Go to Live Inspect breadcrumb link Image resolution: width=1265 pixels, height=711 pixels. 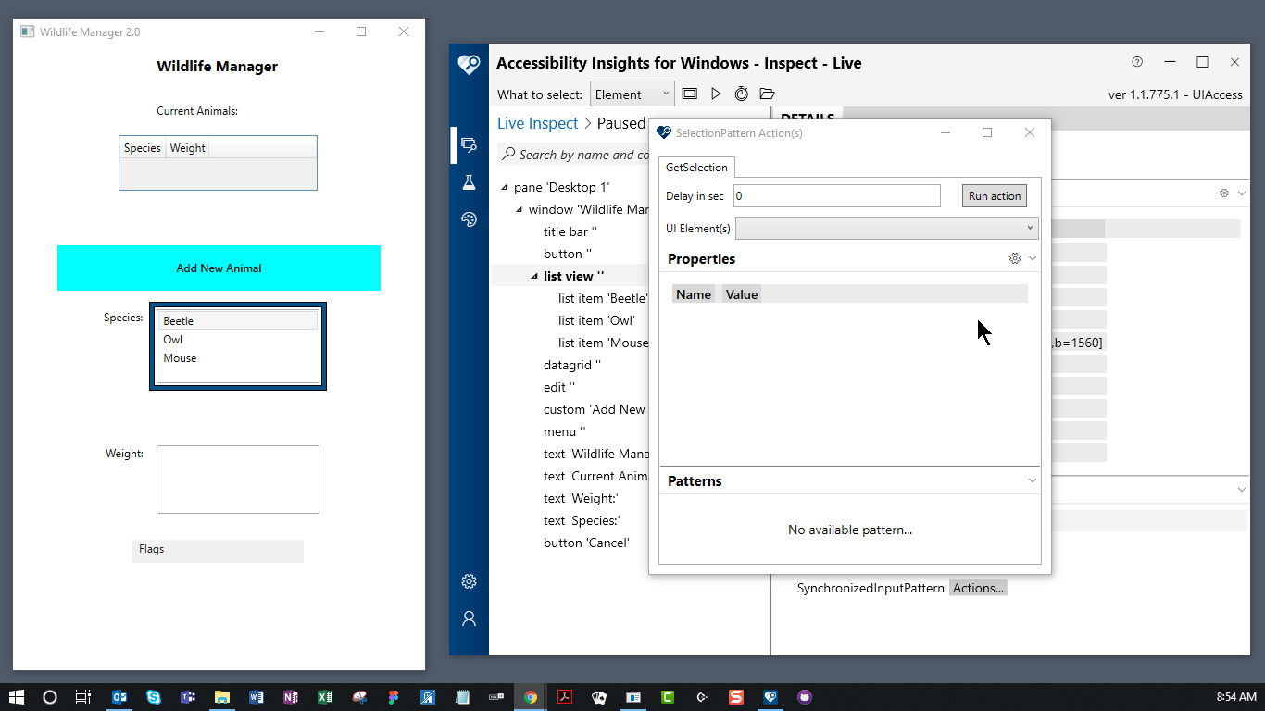pos(537,123)
